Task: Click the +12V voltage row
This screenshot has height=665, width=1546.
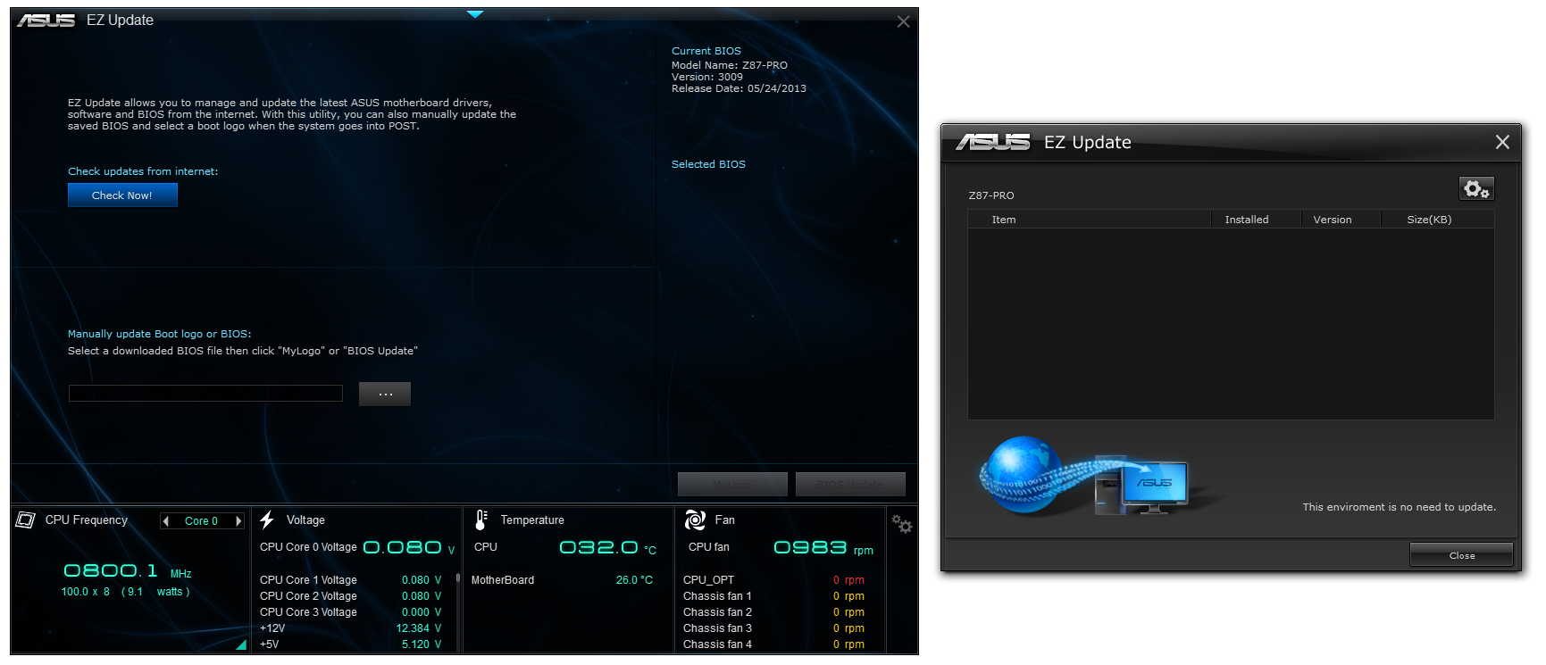Action: coord(351,628)
